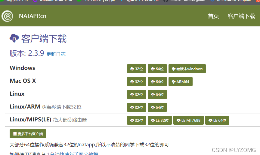260x155 pixels.
Task: Download Linux/ARM 64位 client
Action: tap(157, 107)
